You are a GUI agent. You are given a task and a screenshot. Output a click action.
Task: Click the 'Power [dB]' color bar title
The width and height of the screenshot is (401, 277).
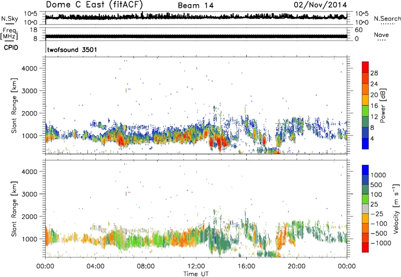[382, 105]
